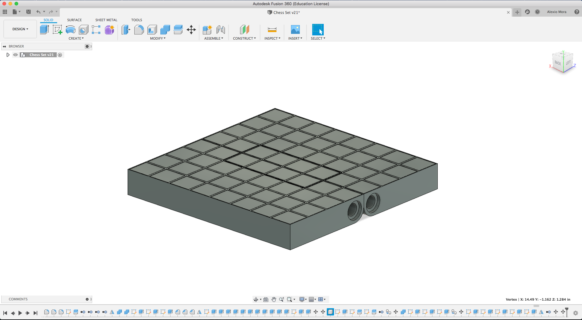Click the New Component icon in ASSEMBLE
The height and width of the screenshot is (320, 582).
pos(207,29)
